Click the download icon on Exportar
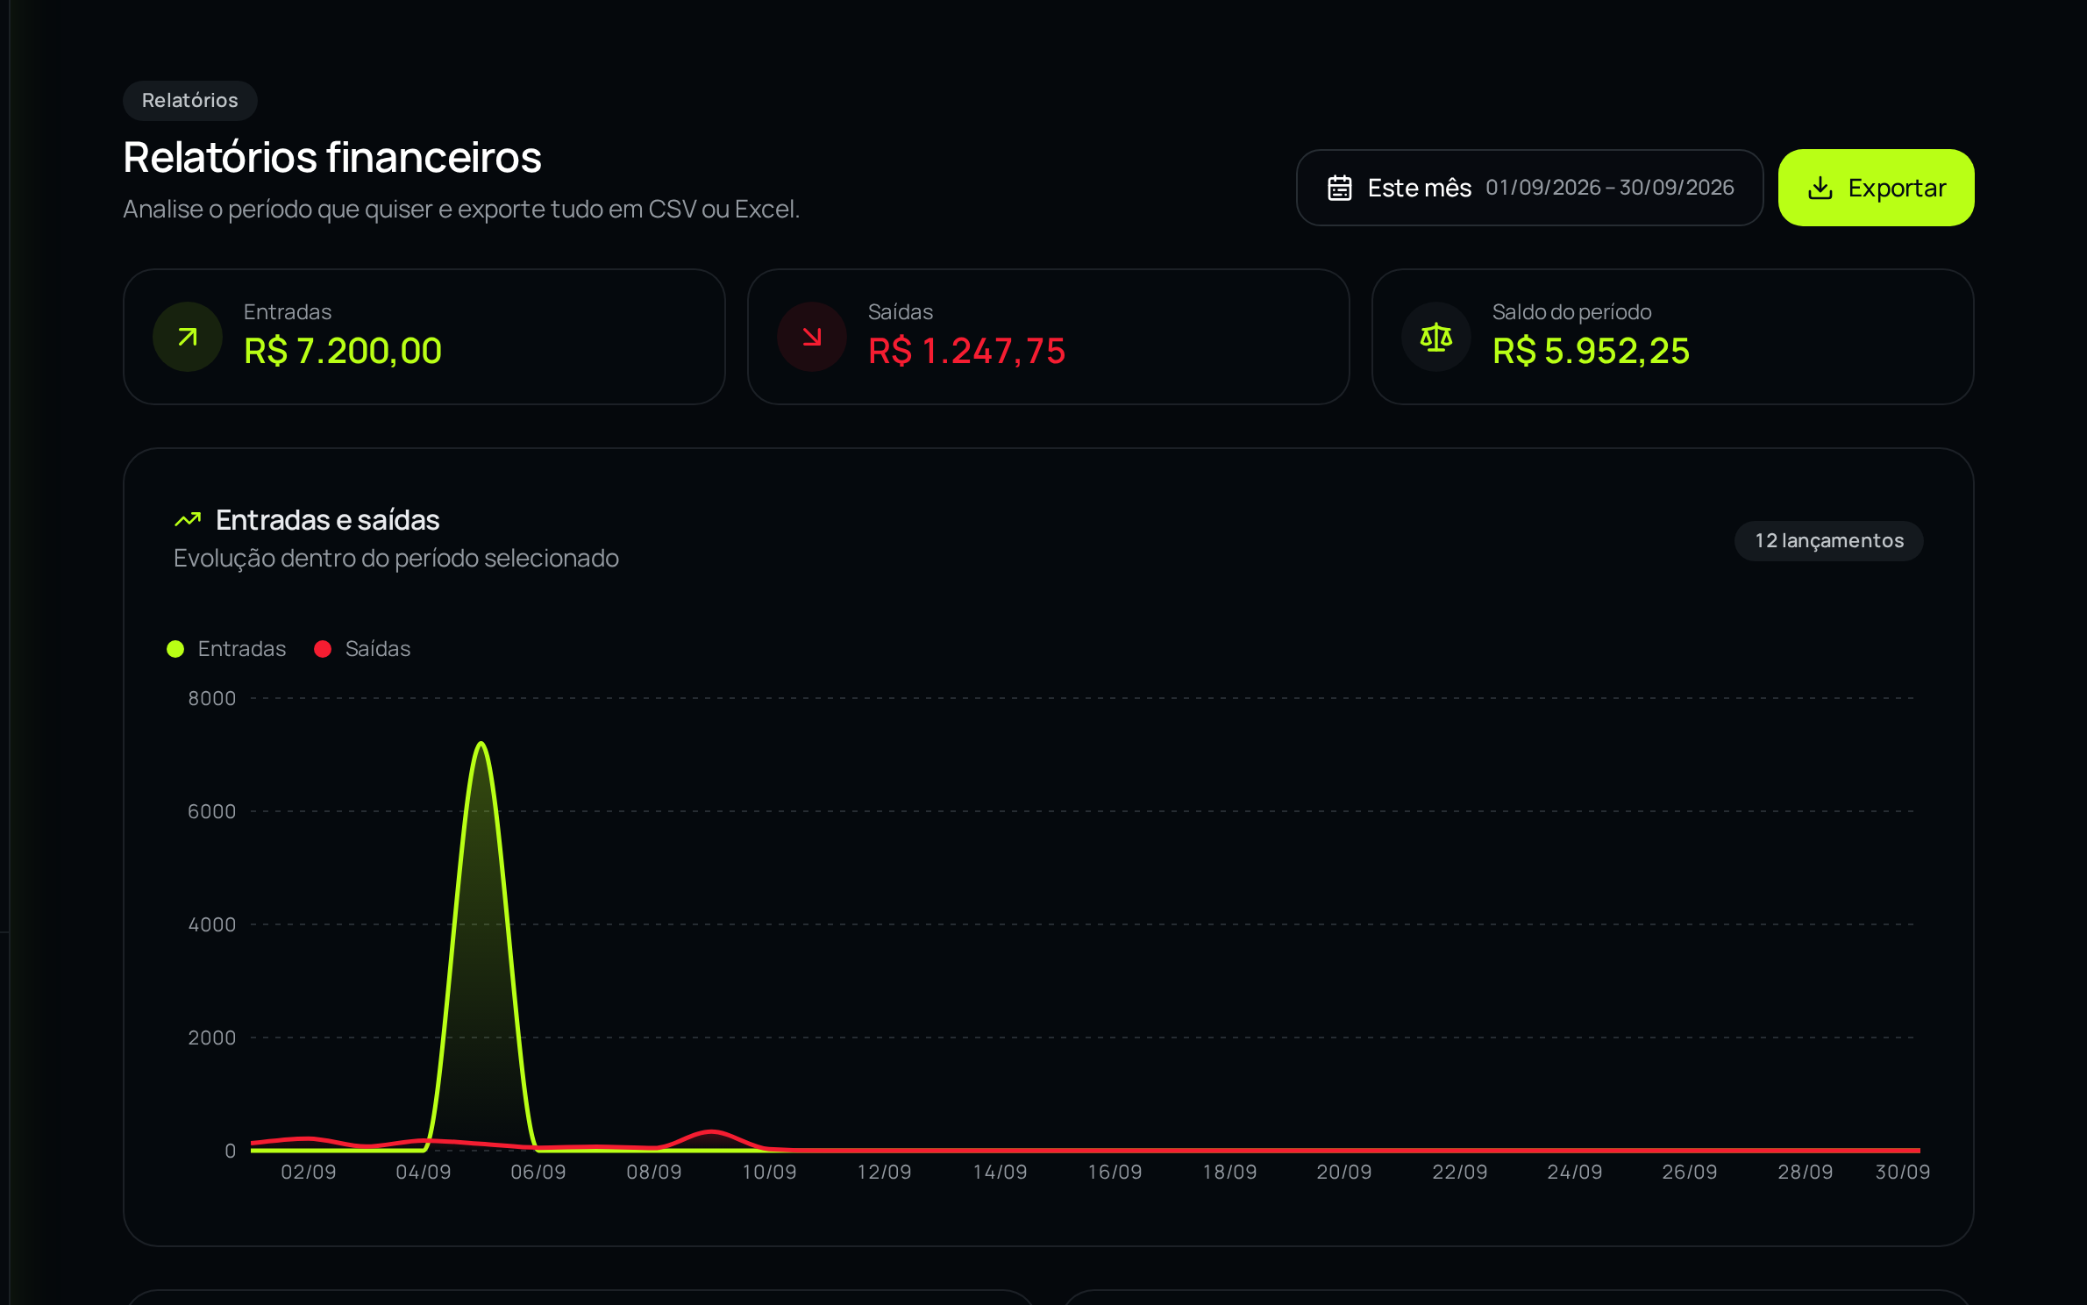This screenshot has height=1305, width=2087. coord(1820,188)
